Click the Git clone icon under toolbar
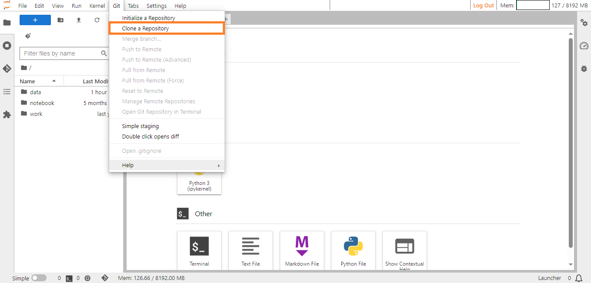Screen dimensions: 591x283 (28, 36)
